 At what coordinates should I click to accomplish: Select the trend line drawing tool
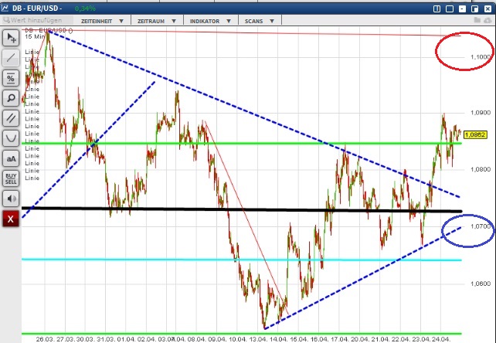(11, 58)
